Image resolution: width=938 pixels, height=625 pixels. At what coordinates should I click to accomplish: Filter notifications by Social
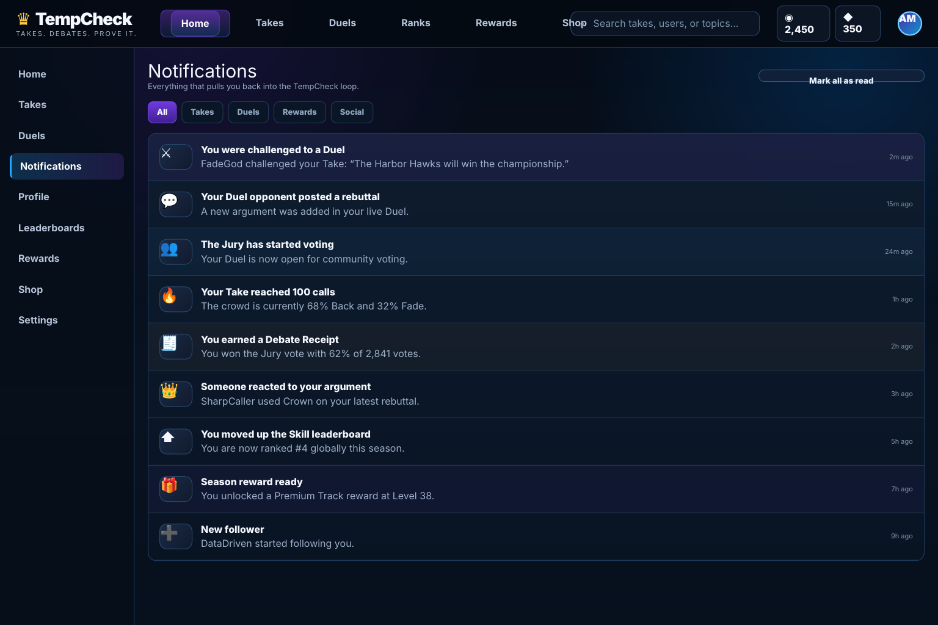pos(352,112)
